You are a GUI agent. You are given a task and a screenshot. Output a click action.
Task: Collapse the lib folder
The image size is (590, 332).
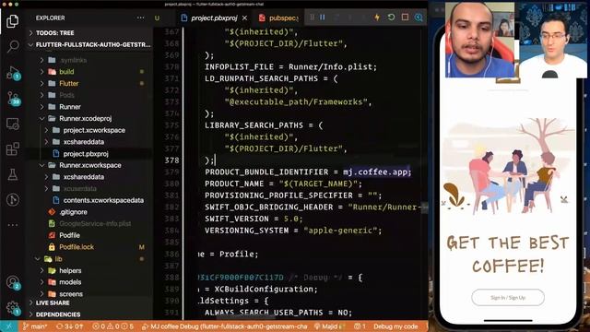click(58, 258)
